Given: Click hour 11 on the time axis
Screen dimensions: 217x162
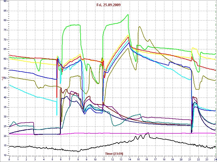Looking at the screenshot, I should pos(104,159).
